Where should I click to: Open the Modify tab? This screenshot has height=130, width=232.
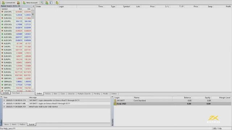pos(105,94)
